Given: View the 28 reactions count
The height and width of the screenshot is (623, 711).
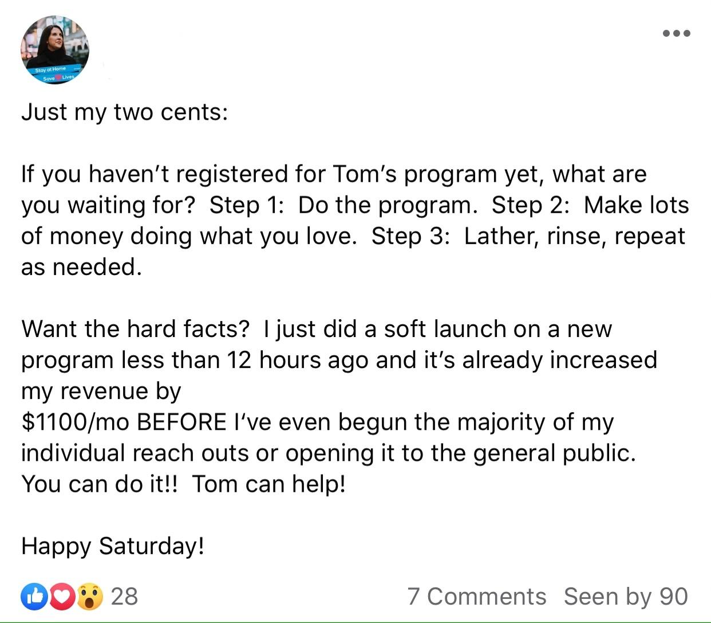Looking at the screenshot, I should point(124,597).
